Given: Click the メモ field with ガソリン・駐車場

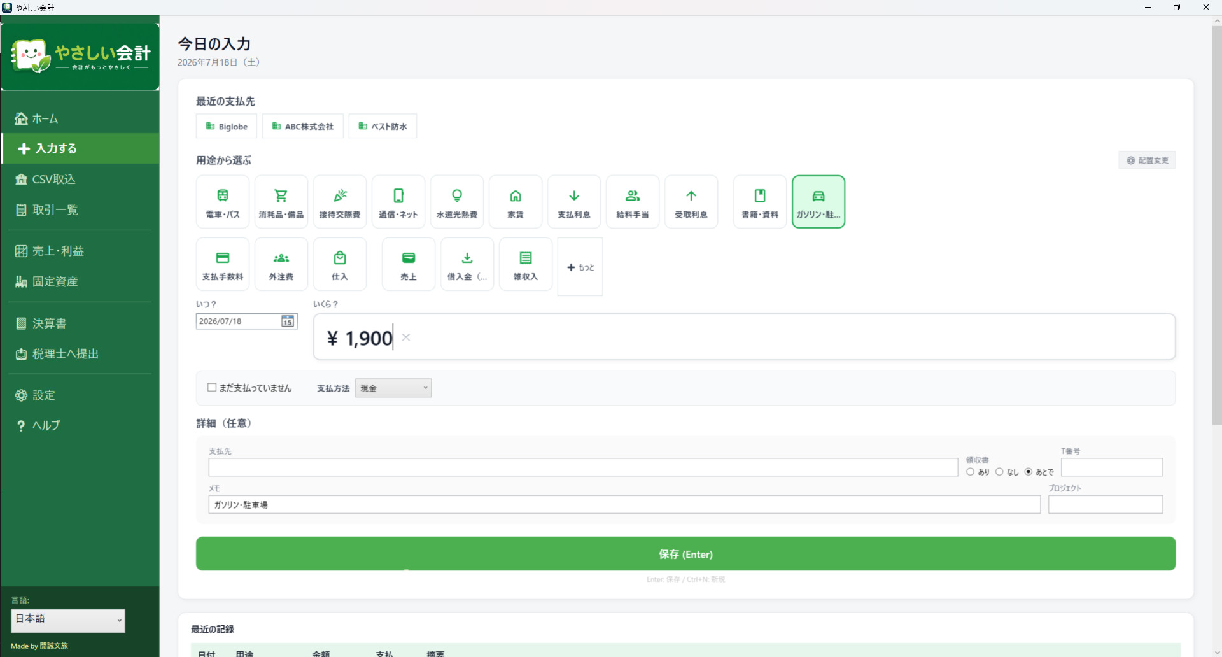Looking at the screenshot, I should click(x=624, y=505).
